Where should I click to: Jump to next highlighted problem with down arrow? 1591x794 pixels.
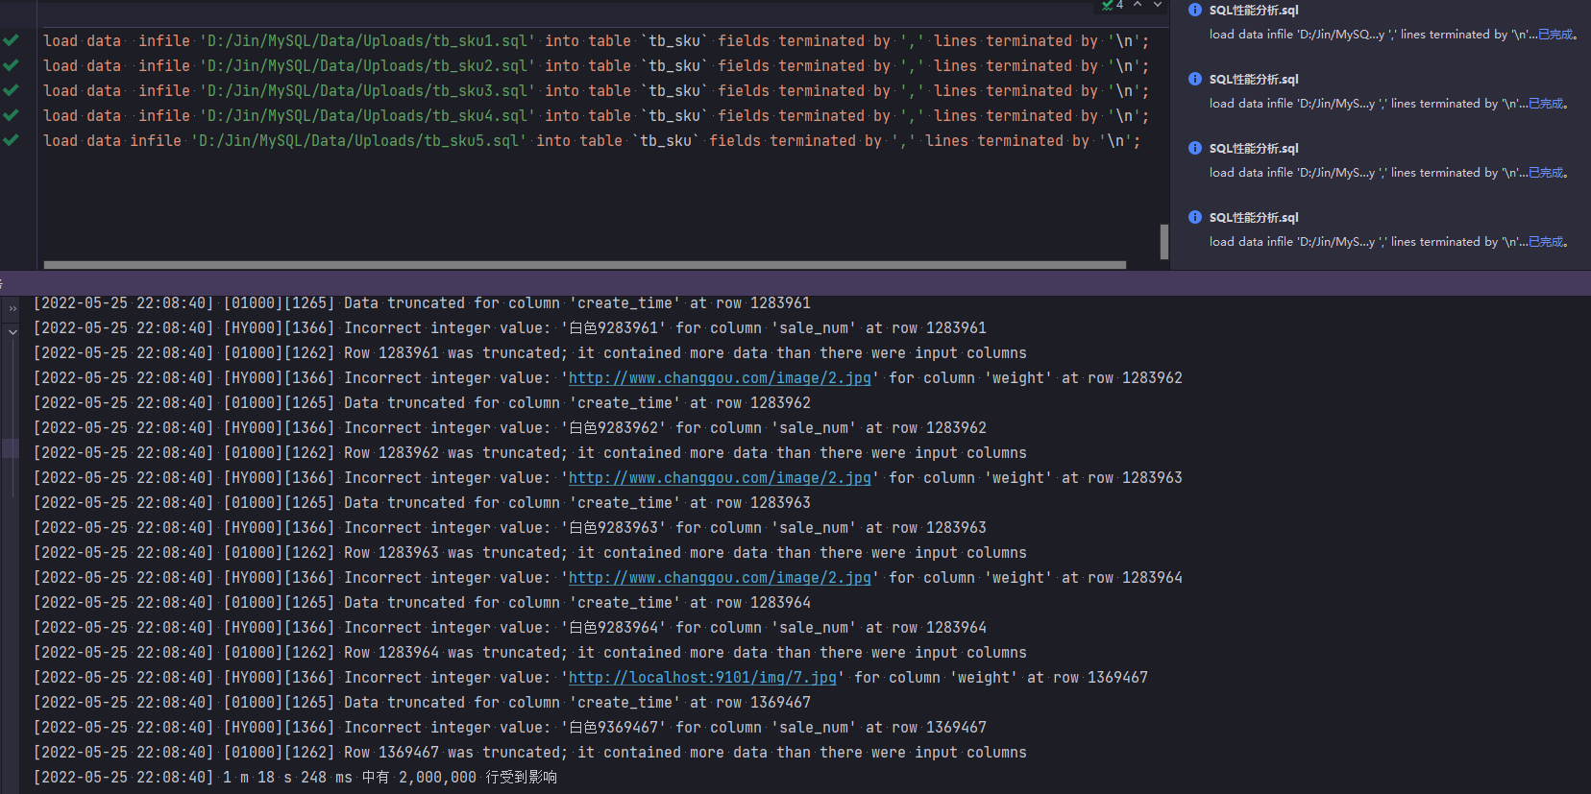(1158, 5)
